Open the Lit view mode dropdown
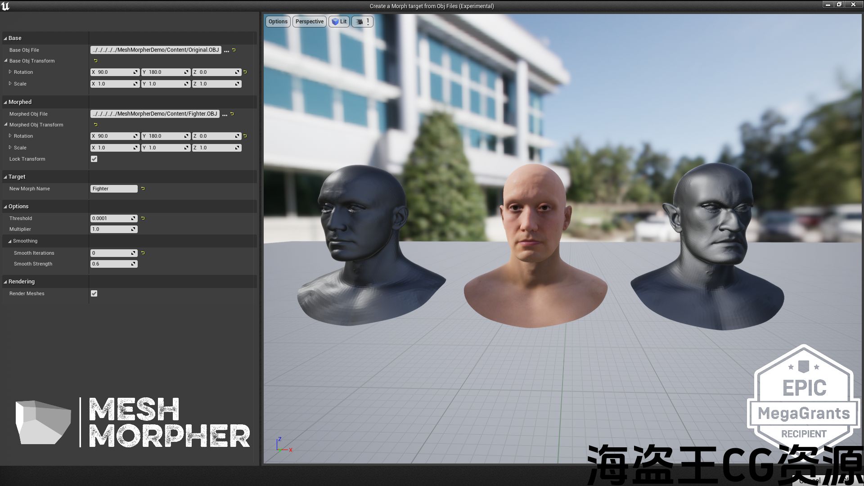The image size is (864, 486). coord(339,22)
